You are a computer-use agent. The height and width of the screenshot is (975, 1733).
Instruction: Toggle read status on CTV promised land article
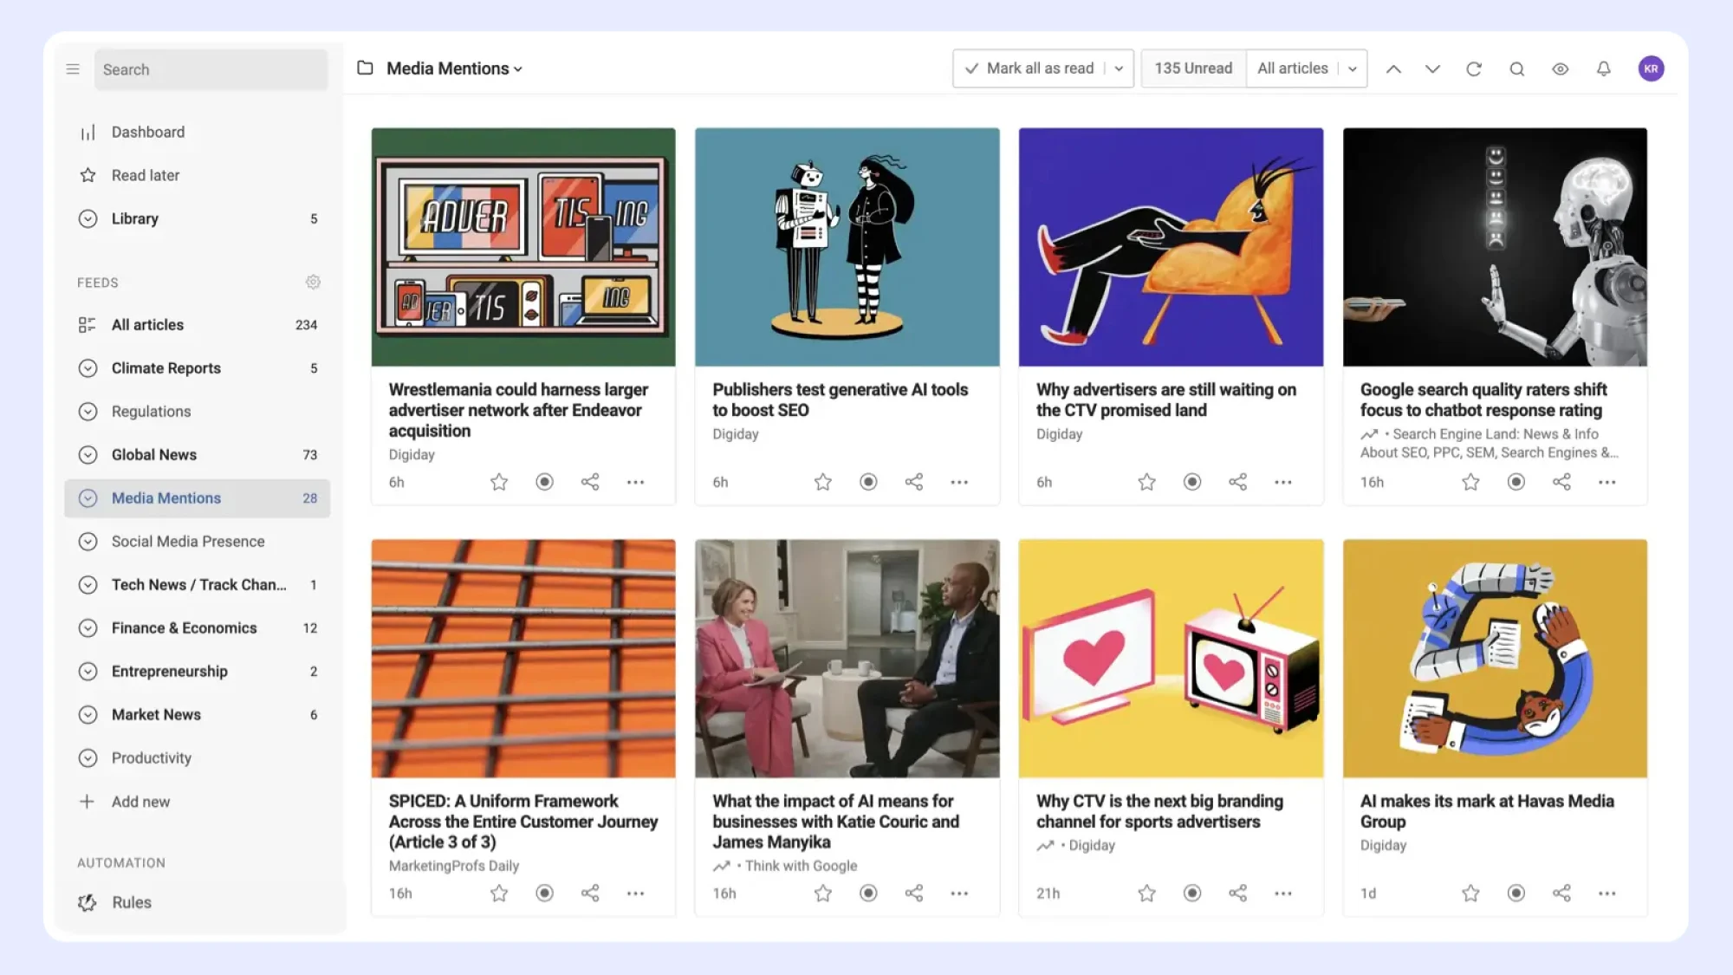pyautogui.click(x=1192, y=482)
